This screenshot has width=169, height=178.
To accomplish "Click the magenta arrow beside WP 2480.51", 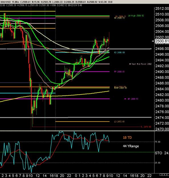I will 125,99.
